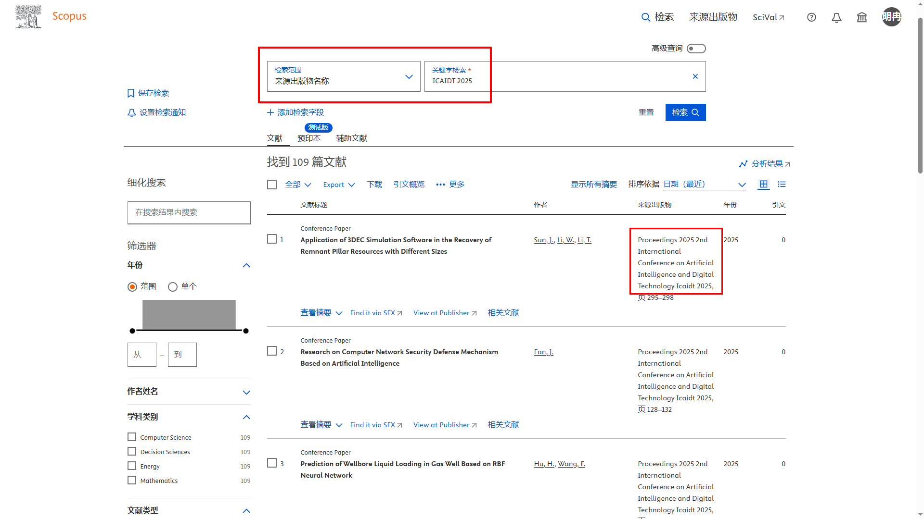
Task: Switch to the list view icon
Action: [x=782, y=184]
